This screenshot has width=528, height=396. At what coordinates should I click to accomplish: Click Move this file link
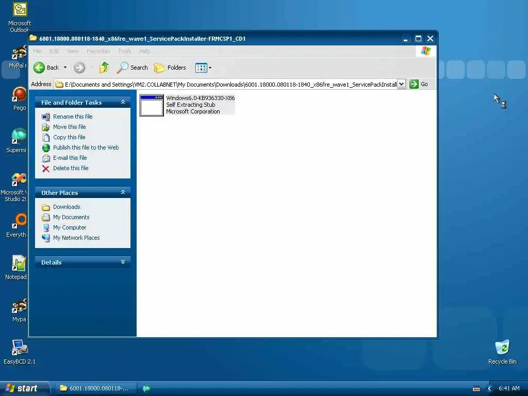point(70,127)
